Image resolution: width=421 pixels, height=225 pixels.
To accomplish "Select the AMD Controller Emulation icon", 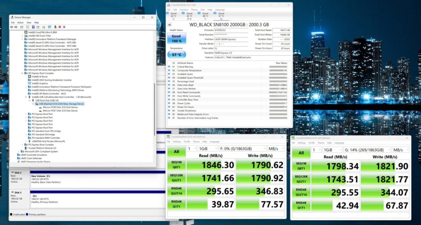I will click(19, 155).
